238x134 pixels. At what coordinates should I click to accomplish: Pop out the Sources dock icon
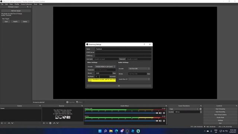point(82,106)
